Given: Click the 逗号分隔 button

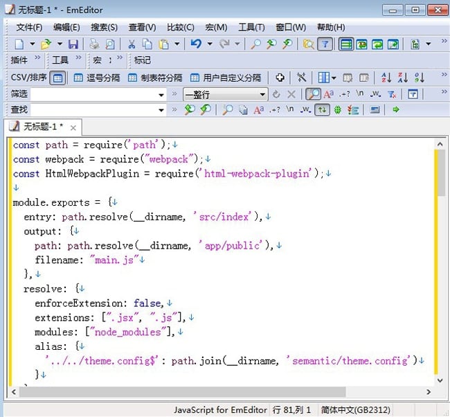Looking at the screenshot, I should pos(97,78).
